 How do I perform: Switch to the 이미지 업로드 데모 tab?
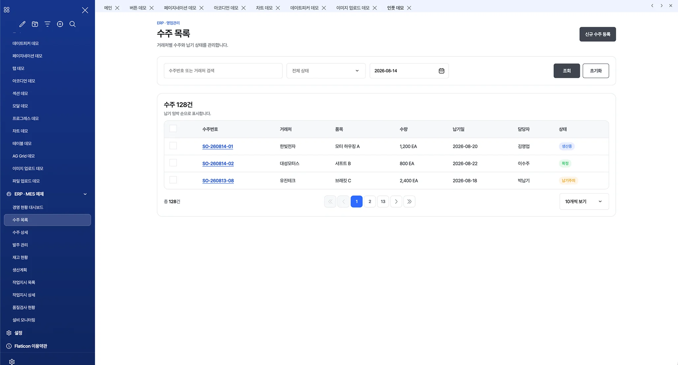[x=353, y=8]
